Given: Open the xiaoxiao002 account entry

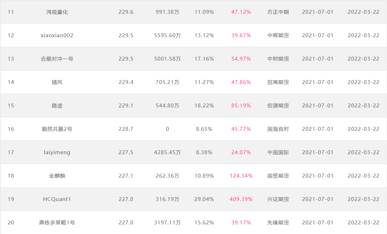Looking at the screenshot, I should pos(57,36).
